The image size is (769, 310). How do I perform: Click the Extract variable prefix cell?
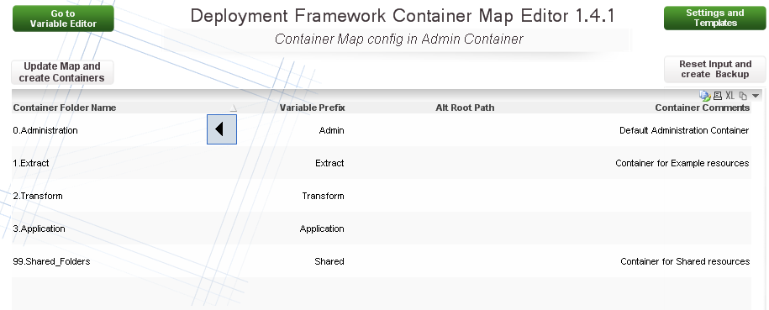pyautogui.click(x=329, y=163)
